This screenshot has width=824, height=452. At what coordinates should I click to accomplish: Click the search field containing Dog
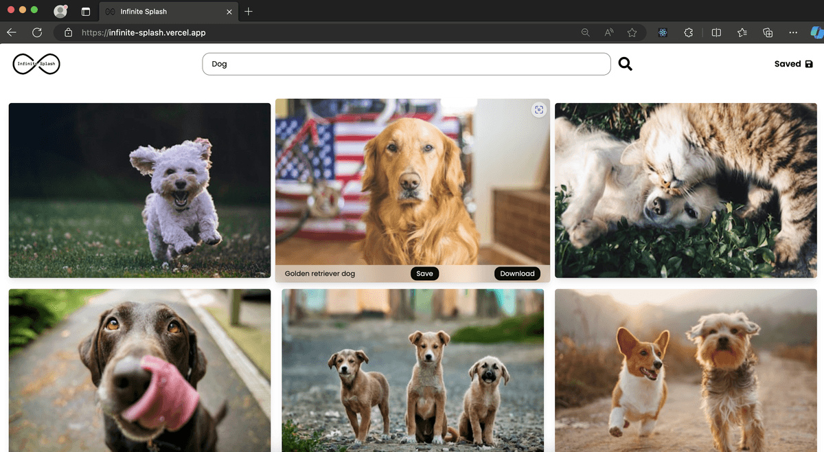(406, 64)
